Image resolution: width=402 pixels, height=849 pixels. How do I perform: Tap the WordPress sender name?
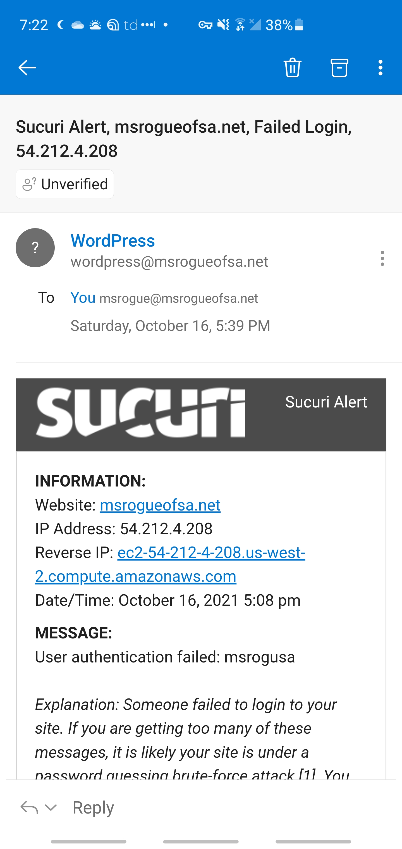(113, 240)
